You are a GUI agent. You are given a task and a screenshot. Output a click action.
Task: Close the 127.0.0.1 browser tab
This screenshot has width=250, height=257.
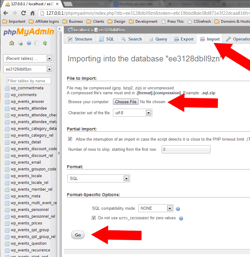pyautogui.click(x=57, y=4)
